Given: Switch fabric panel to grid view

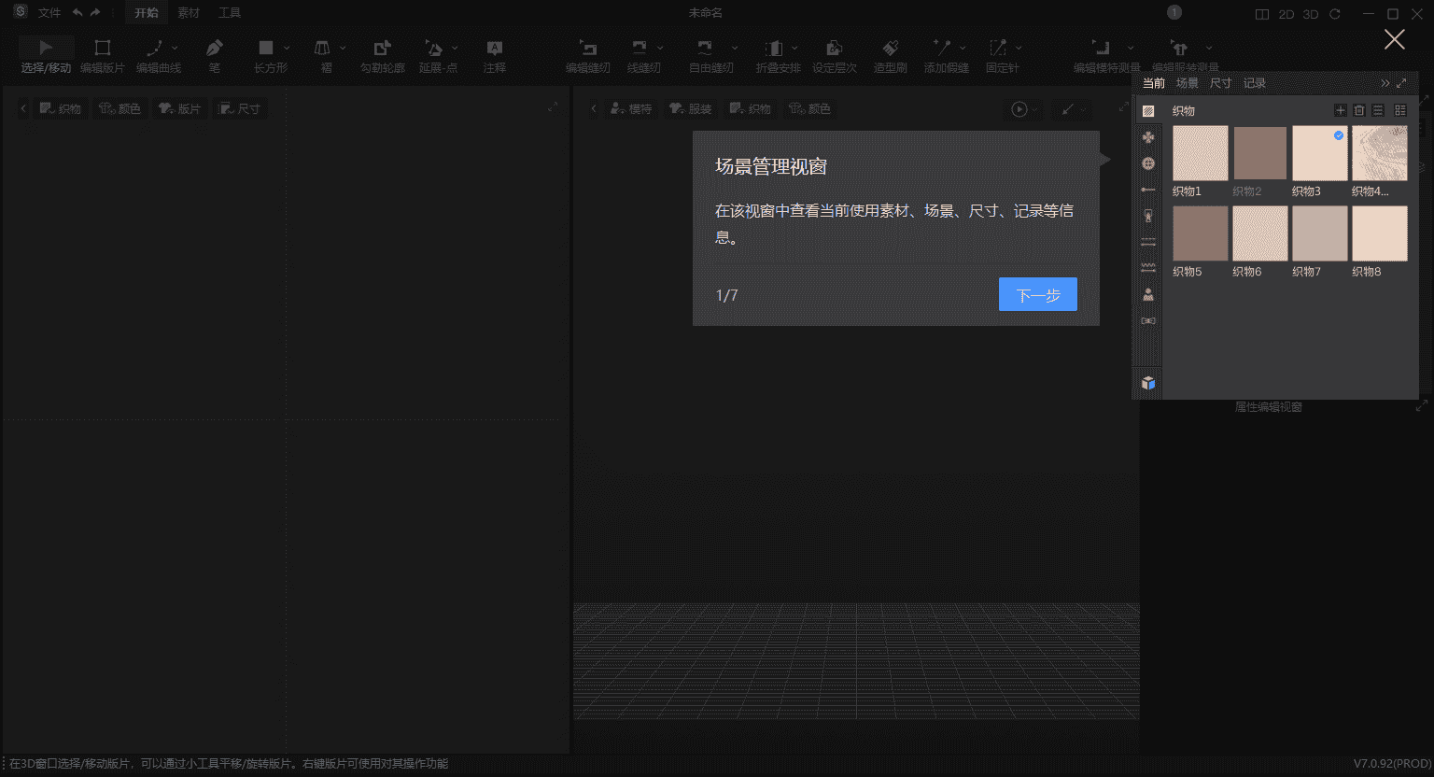Looking at the screenshot, I should click(1399, 110).
